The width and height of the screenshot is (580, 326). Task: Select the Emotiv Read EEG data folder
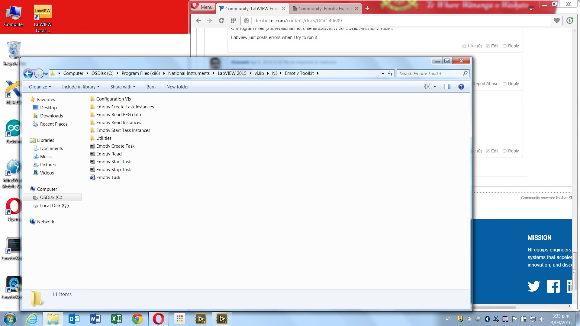(x=115, y=115)
